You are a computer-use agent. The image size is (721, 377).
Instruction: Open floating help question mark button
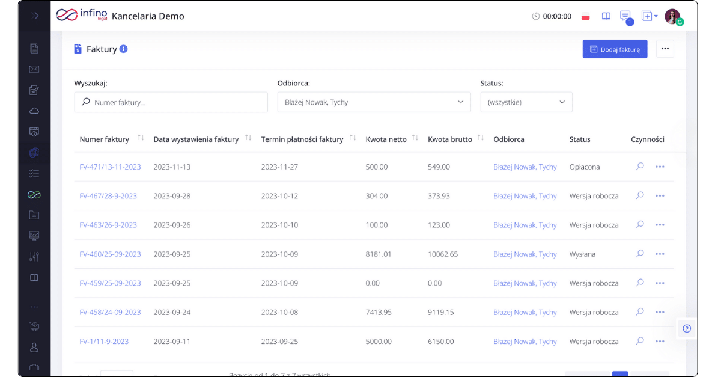(x=687, y=328)
